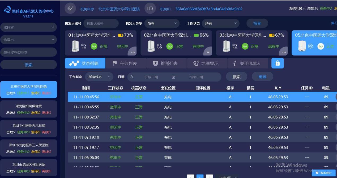The width and height of the screenshot is (337, 178).
Task: Click the 搜索 button next to 重置
Action: (x=236, y=77)
